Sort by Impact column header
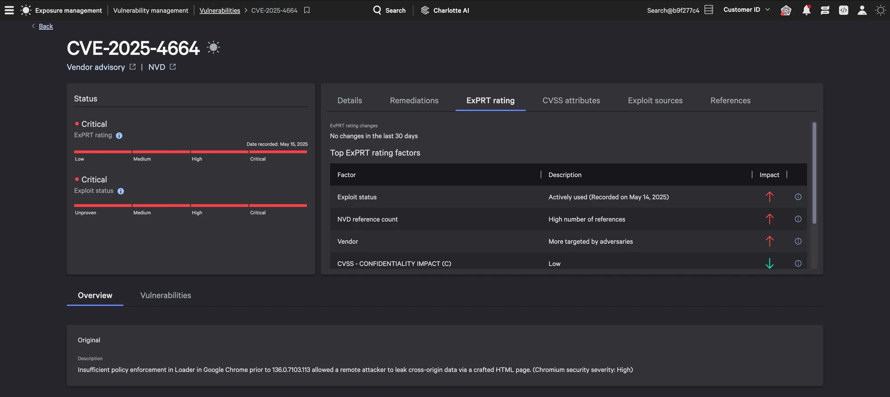Screen dimensions: 890x397 [769, 175]
